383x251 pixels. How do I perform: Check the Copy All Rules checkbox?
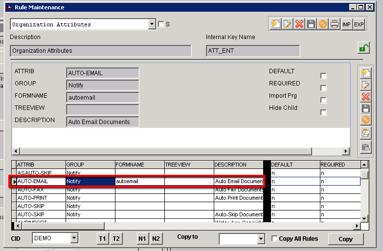[274, 239]
